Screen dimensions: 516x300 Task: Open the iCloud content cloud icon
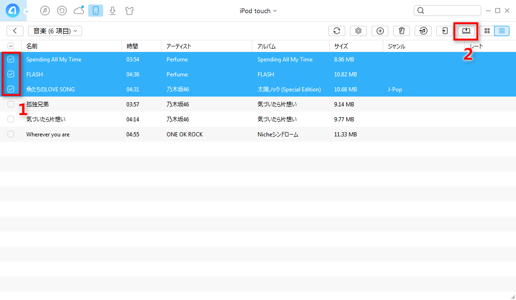tap(79, 10)
